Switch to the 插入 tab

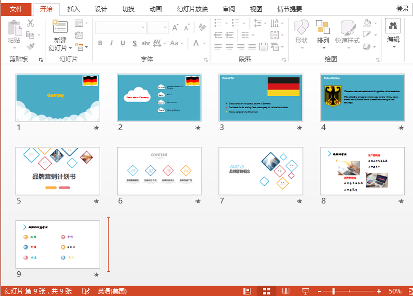coord(73,9)
